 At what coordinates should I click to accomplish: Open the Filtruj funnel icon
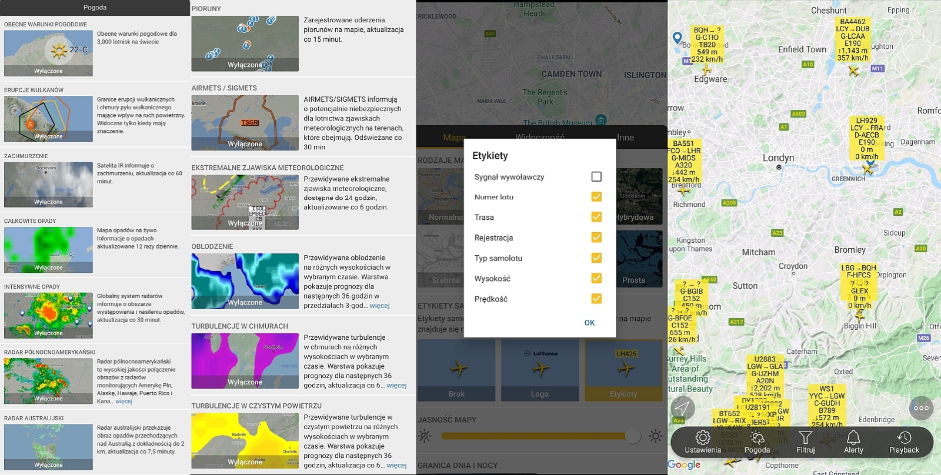pyautogui.click(x=806, y=437)
